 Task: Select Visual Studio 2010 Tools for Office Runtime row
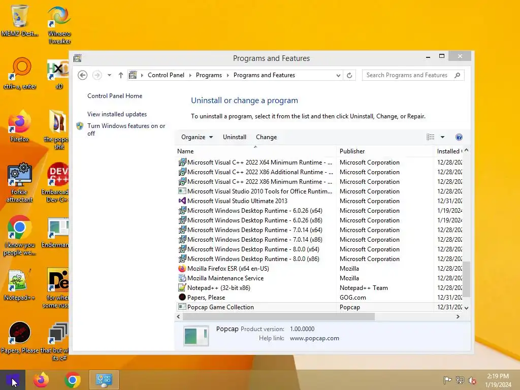click(x=320, y=191)
